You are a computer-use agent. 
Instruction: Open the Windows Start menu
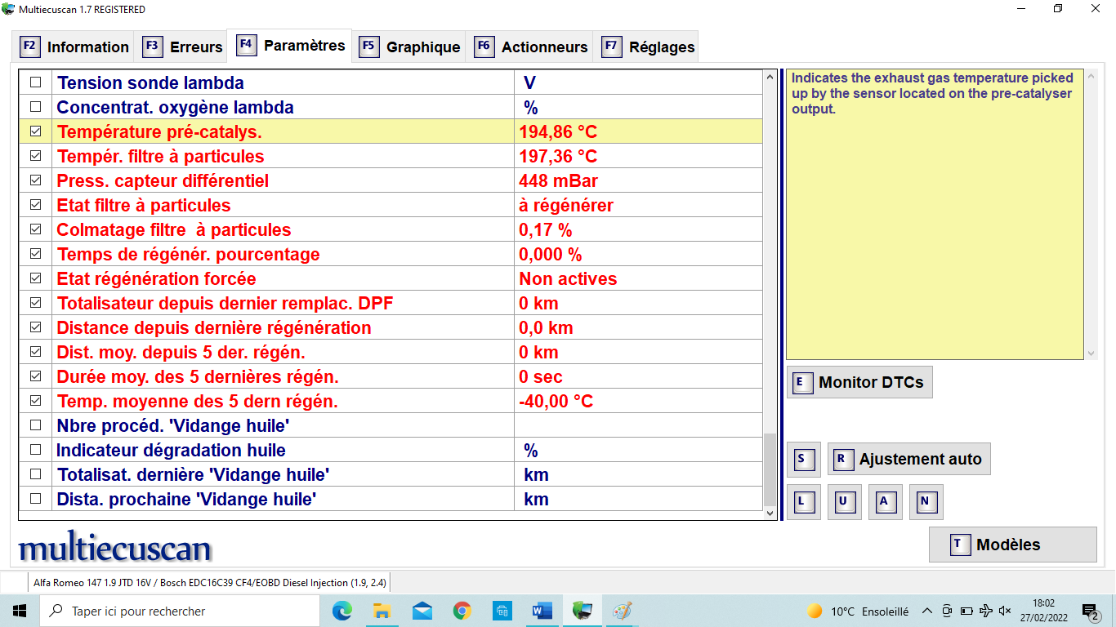(20, 611)
